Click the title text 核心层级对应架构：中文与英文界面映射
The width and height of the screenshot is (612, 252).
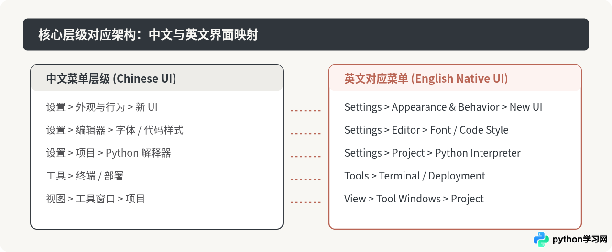pyautogui.click(x=148, y=35)
